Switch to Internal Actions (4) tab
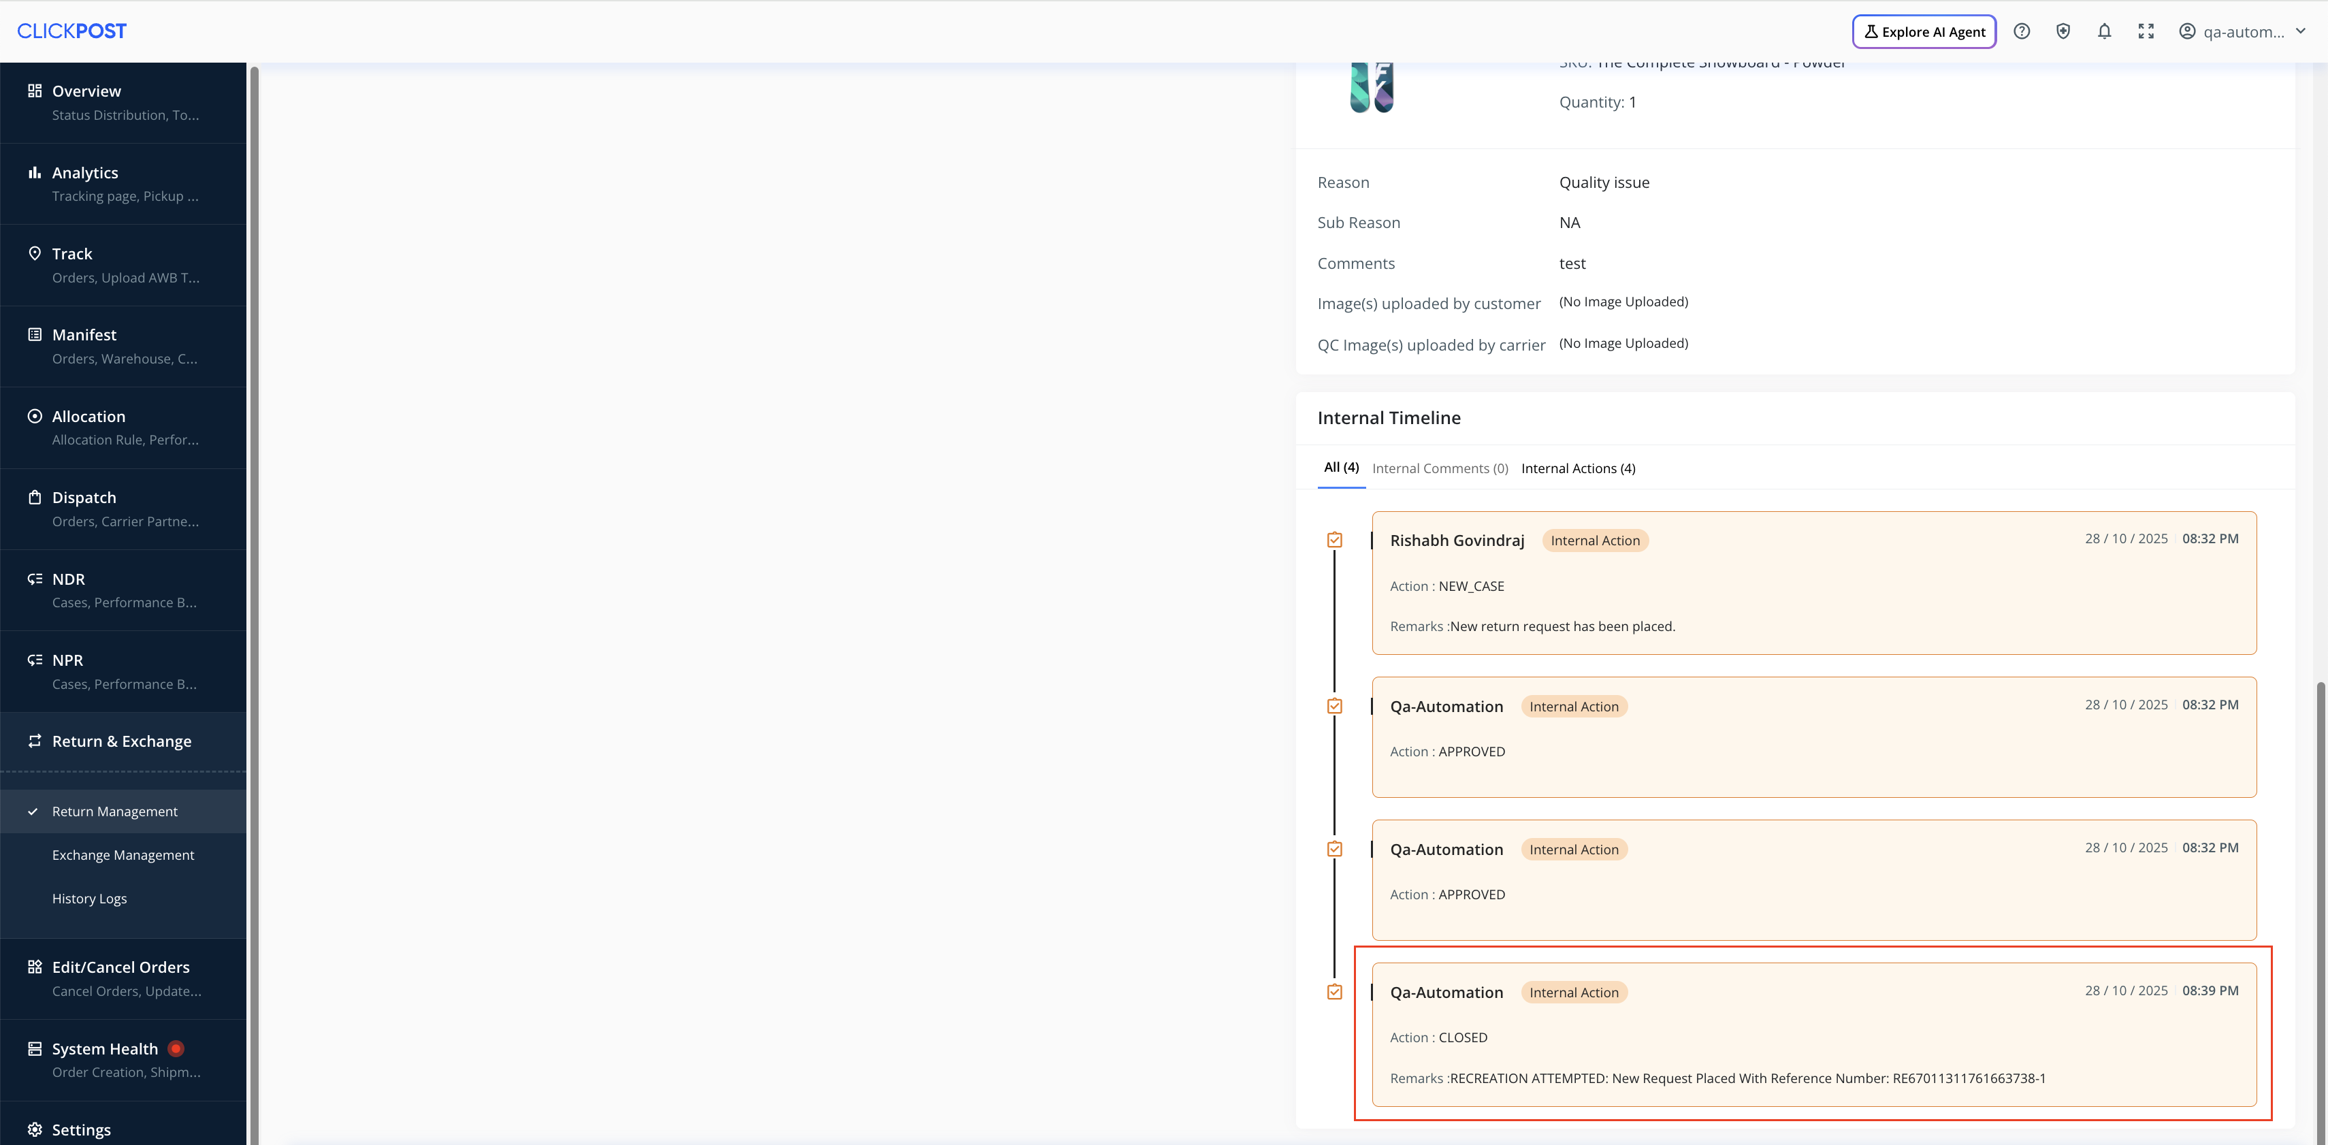 [1578, 468]
